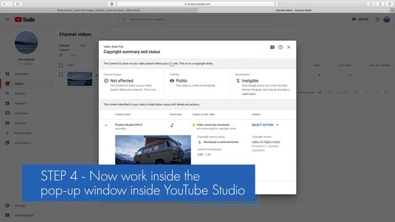Open the Settings gear in sidebar
Viewport: 395px width, 222px height.
(7, 205)
